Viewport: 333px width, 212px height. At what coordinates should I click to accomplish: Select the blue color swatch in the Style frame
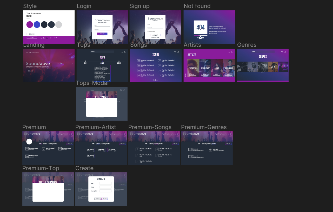[x=37, y=25]
